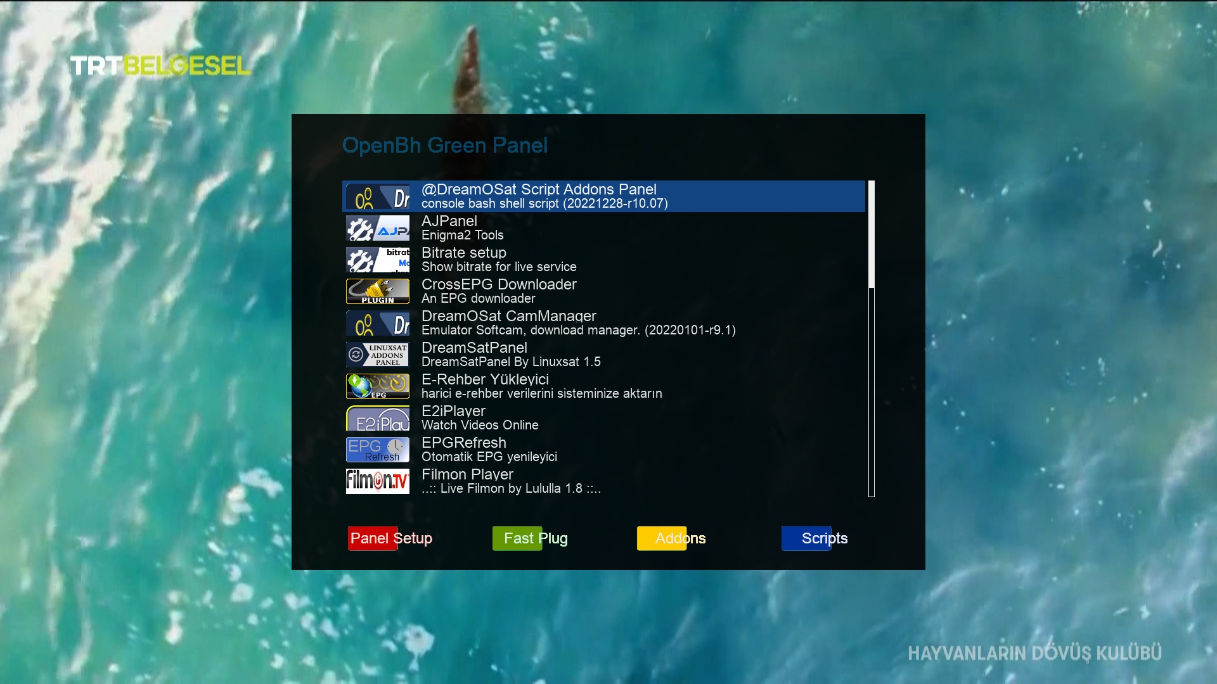The width and height of the screenshot is (1217, 684).
Task: Click the DreamOSat Script Addons Panel icon
Action: 377,197
